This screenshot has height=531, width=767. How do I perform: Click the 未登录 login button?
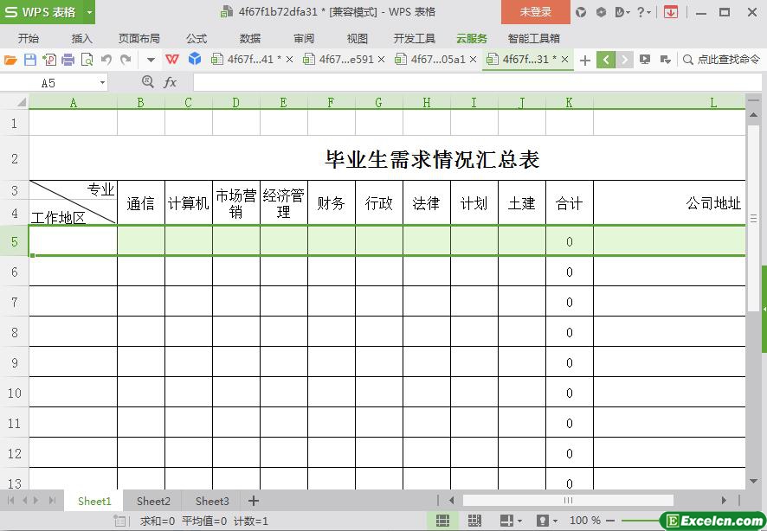[x=535, y=12]
